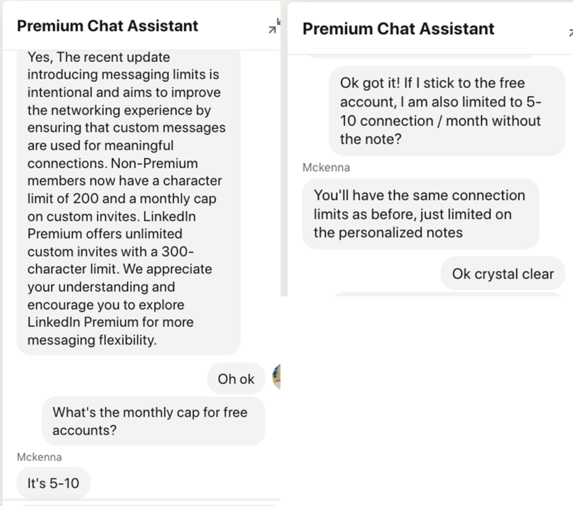Click 'LinkedIn Premium for more' text line

click(110, 322)
